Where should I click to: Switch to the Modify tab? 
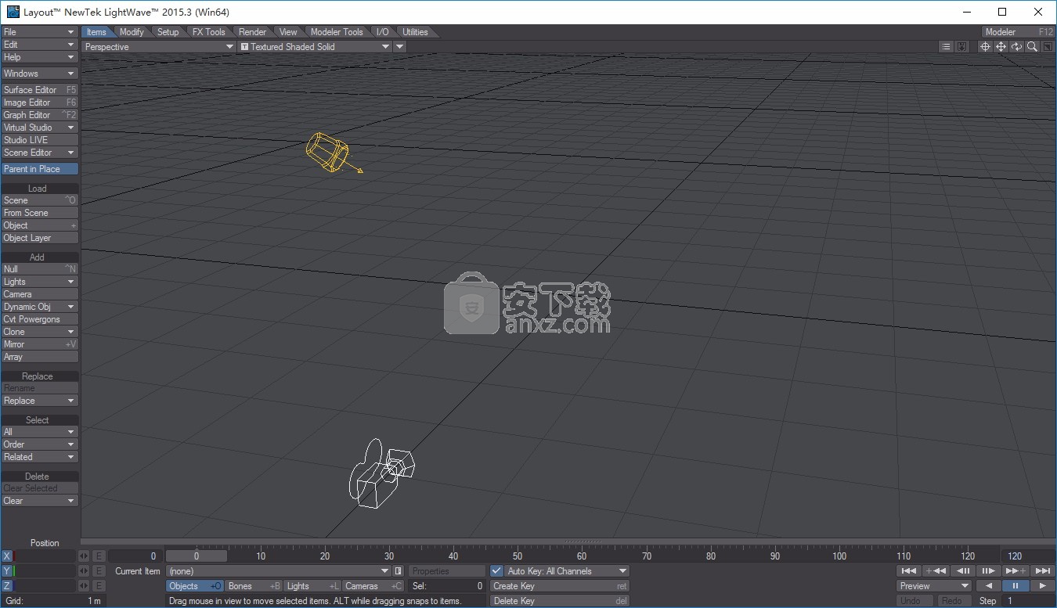pos(132,32)
